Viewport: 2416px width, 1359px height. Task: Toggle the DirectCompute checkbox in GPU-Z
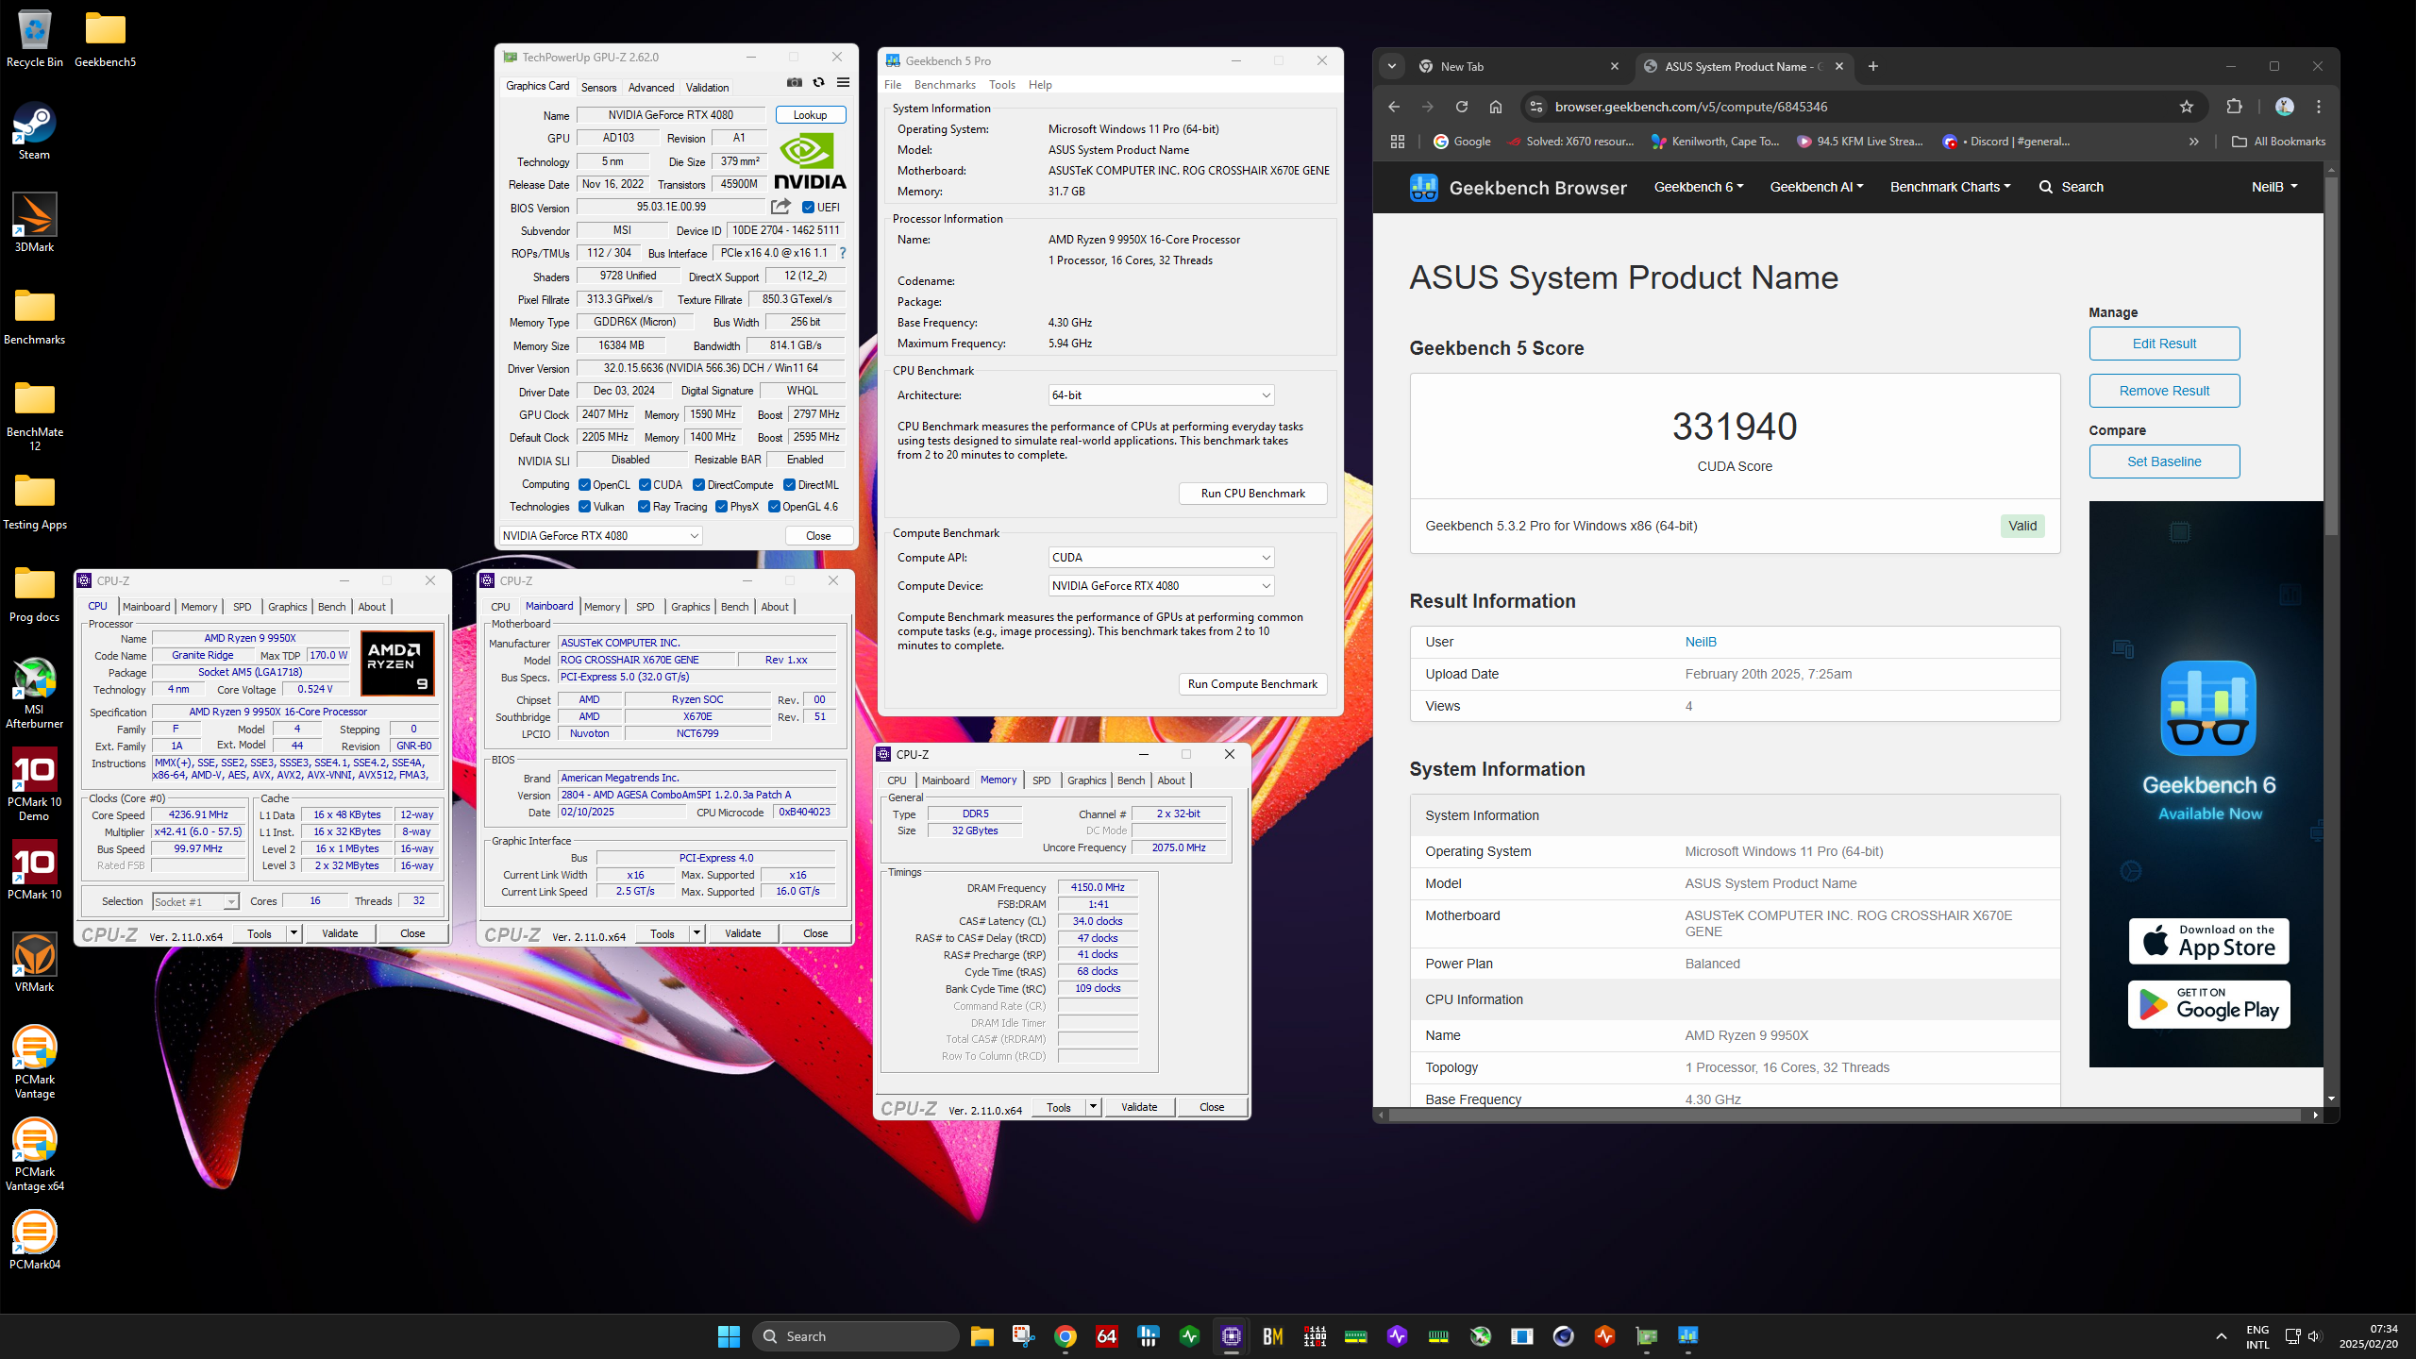pyautogui.click(x=698, y=485)
